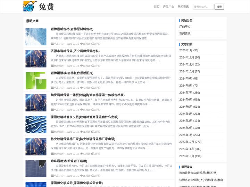The image size is (250, 187).
Task: Click comment icon under 济源市岩棉保温 article
Action: pyautogui.click(x=92, y=66)
